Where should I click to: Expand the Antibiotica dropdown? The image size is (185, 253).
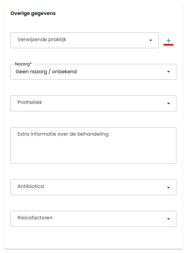click(93, 187)
